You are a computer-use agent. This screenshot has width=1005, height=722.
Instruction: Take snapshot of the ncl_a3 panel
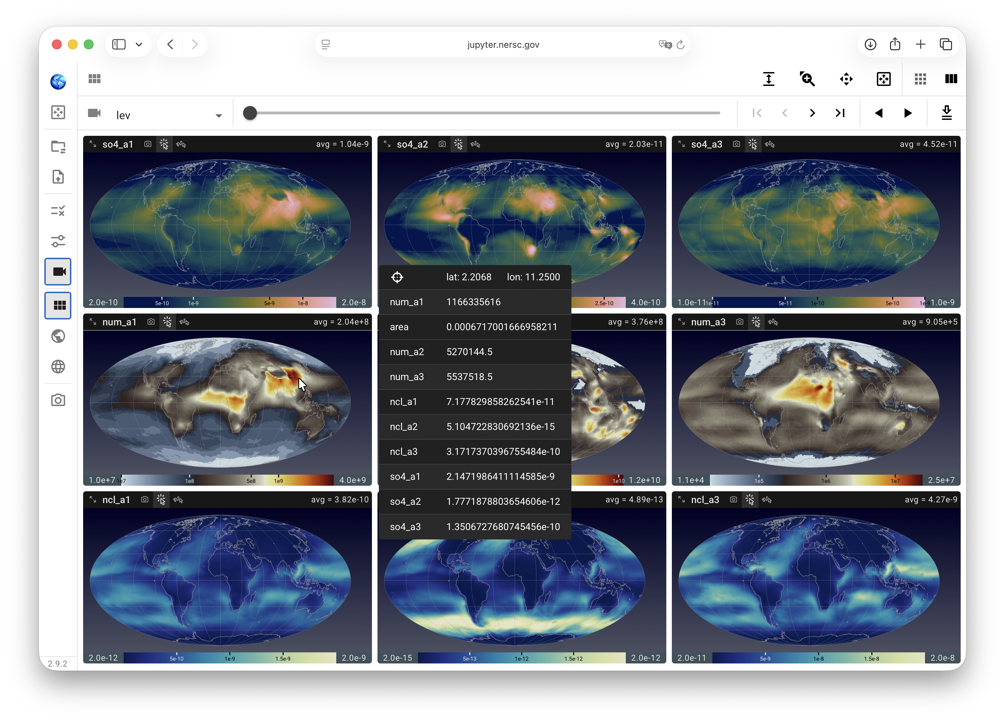coord(733,500)
